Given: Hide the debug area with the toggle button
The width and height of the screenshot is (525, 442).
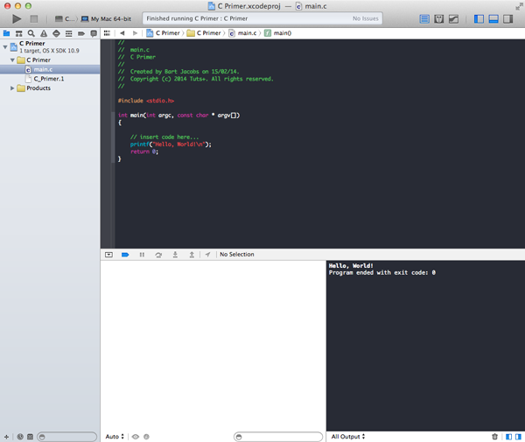Looking at the screenshot, I should point(108,255).
